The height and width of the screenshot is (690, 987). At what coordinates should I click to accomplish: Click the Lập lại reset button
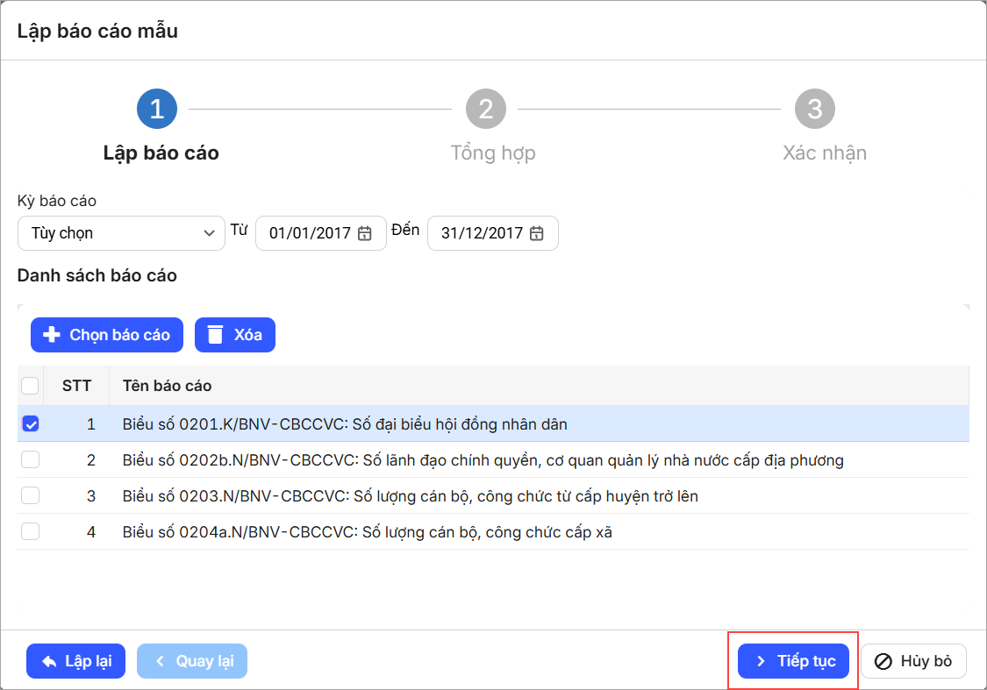tap(75, 661)
